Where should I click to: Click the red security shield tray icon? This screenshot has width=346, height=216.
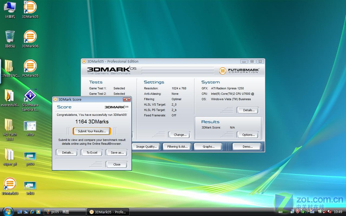[x=298, y=212]
